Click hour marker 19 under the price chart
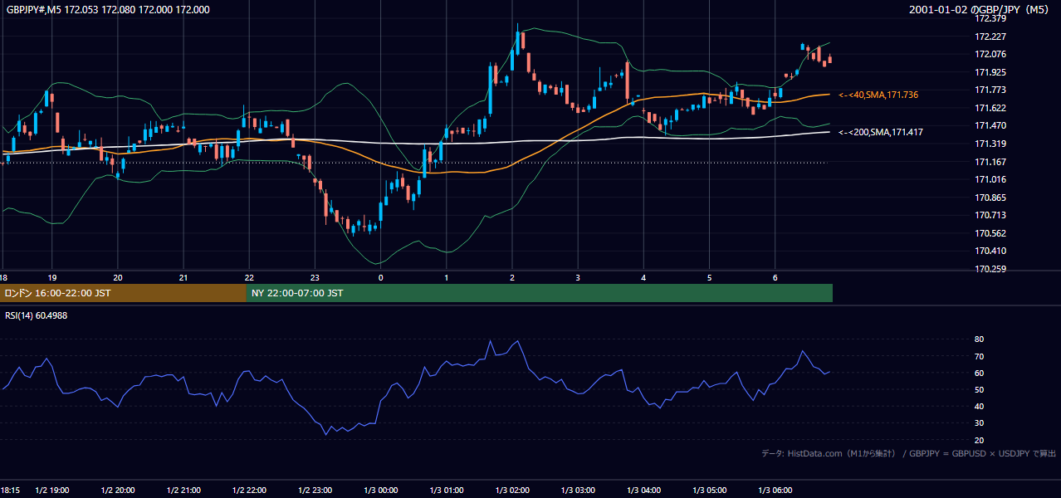This screenshot has height=498, width=1061. pyautogui.click(x=51, y=278)
